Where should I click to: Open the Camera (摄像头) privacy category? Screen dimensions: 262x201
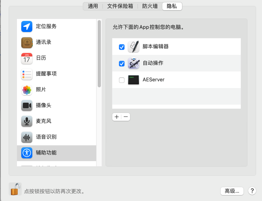point(43,105)
